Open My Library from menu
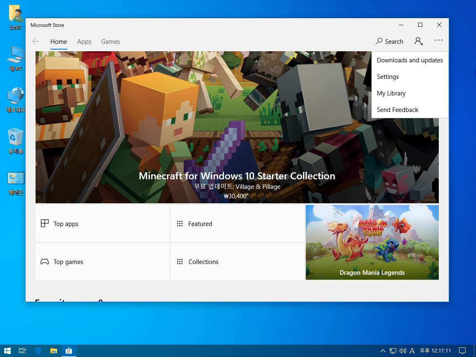This screenshot has width=476, height=357. [x=410, y=93]
